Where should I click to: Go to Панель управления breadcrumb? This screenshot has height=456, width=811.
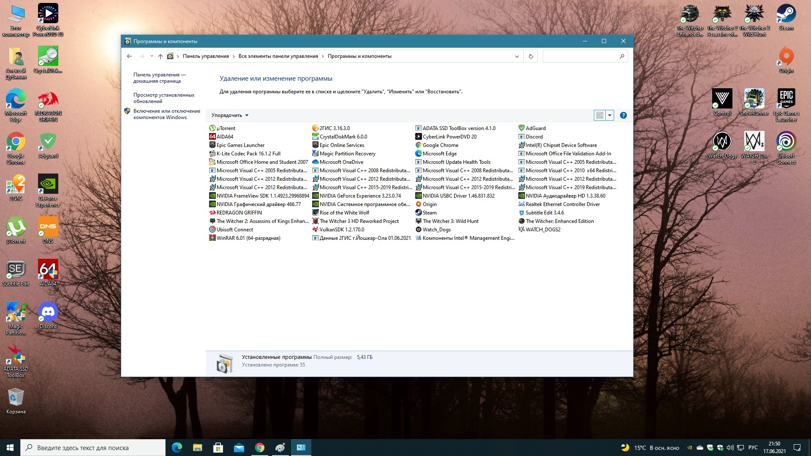(x=206, y=56)
